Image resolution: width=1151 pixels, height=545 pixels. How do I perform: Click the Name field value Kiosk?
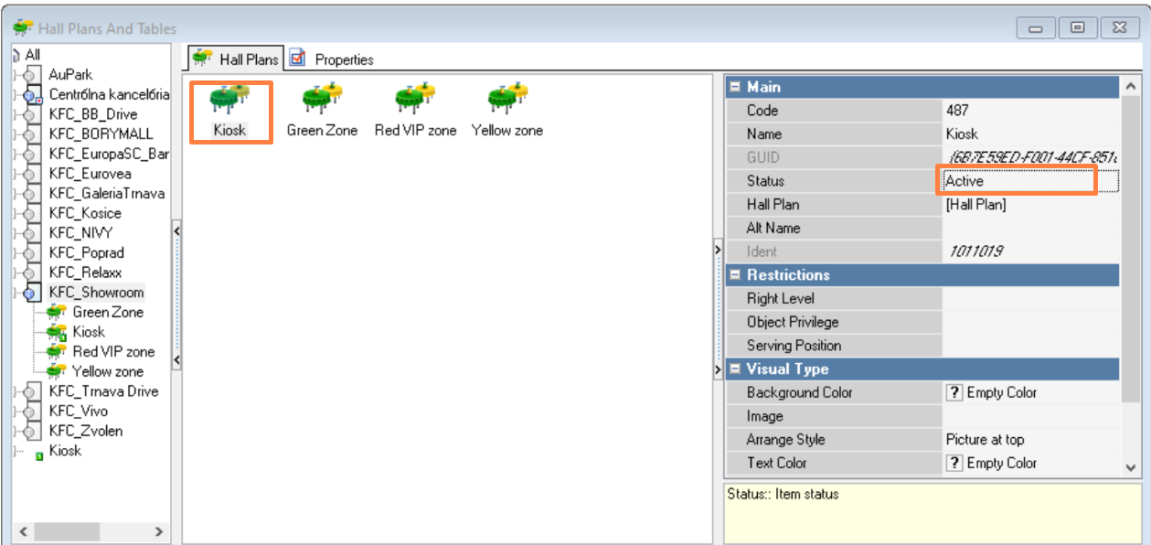click(x=962, y=134)
